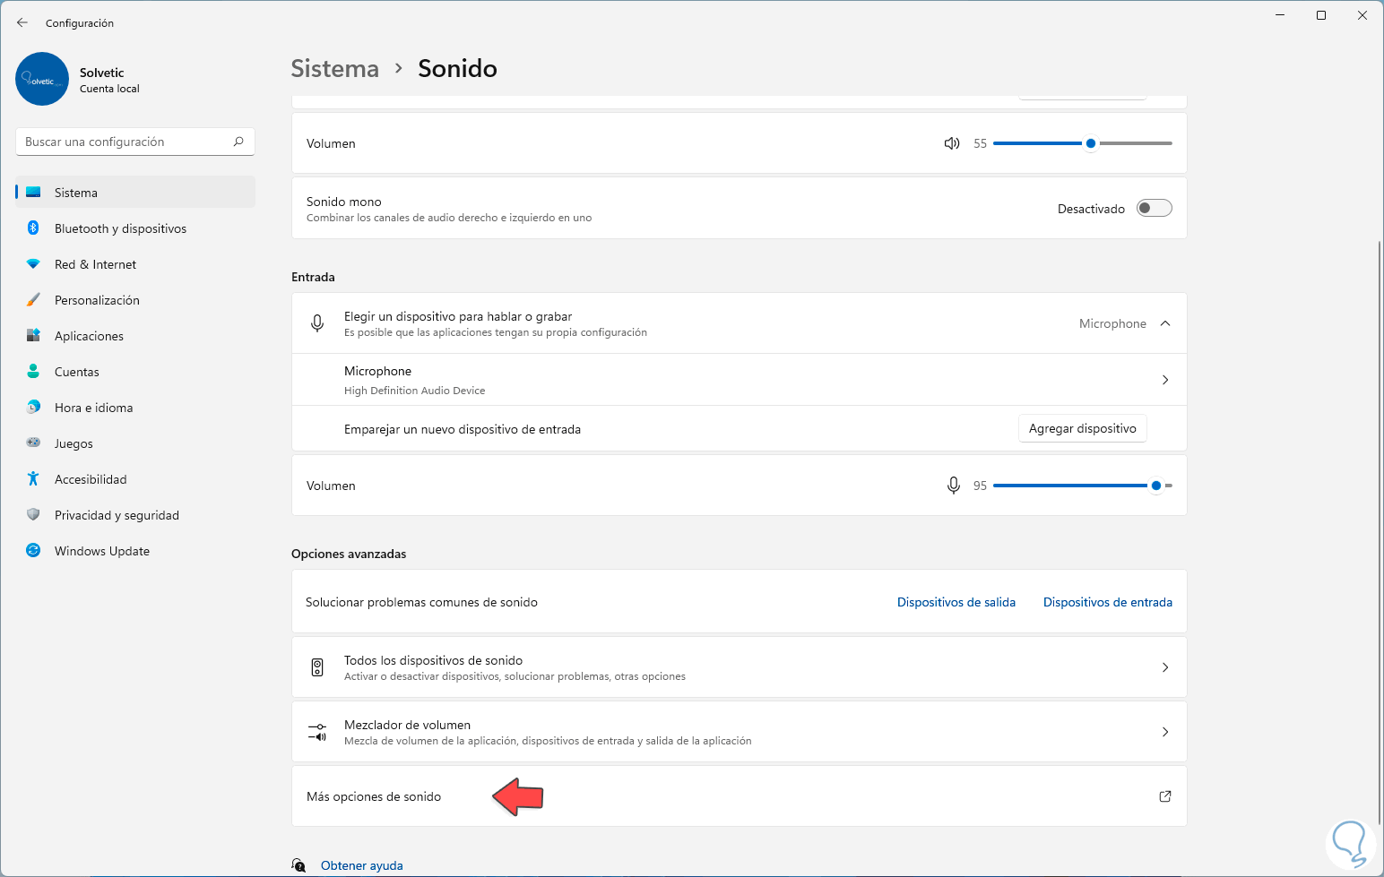The height and width of the screenshot is (877, 1384).
Task: Click the search magnifier icon
Action: (238, 142)
